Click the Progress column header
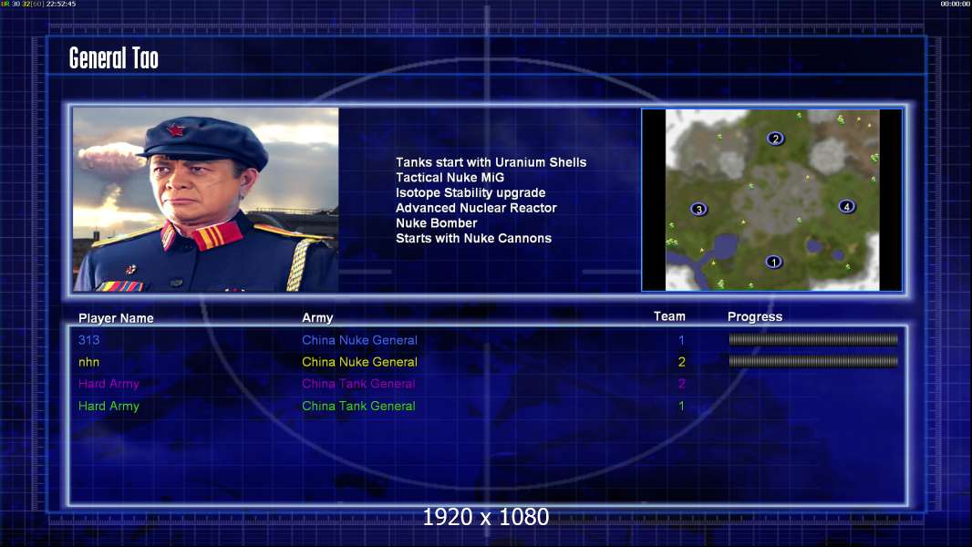This screenshot has height=547, width=972. [x=754, y=317]
